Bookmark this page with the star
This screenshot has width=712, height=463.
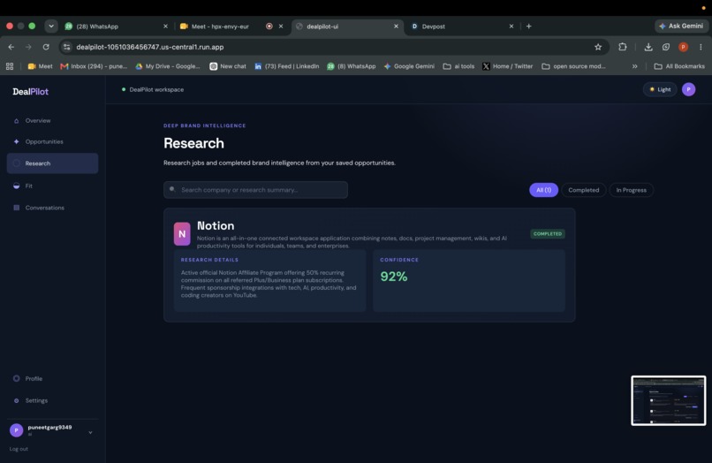click(598, 47)
